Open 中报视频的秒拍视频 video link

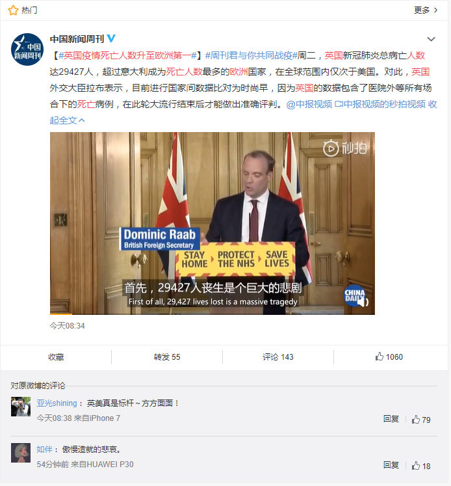380,104
